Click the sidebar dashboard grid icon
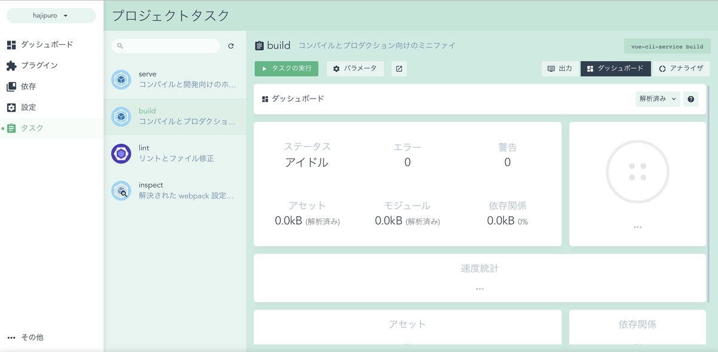 point(11,45)
